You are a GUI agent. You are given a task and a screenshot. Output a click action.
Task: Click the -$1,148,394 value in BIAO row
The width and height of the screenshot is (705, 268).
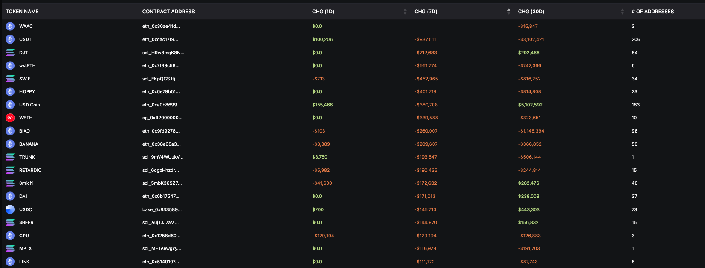tap(531, 131)
